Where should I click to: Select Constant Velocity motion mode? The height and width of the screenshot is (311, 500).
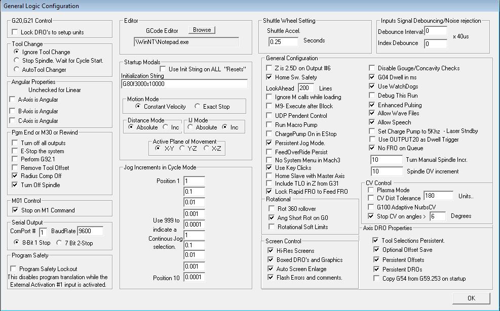(138, 106)
